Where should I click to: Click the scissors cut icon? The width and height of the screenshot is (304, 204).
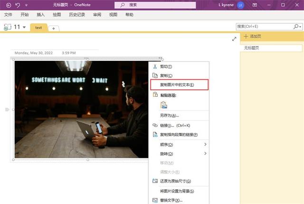click(155, 66)
